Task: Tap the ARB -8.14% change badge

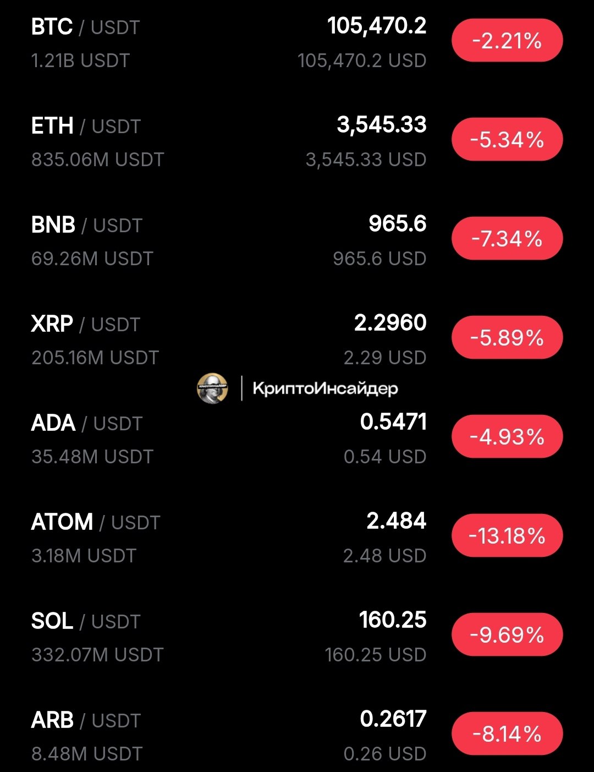Action: click(x=507, y=733)
